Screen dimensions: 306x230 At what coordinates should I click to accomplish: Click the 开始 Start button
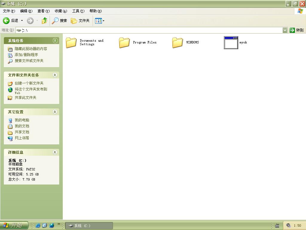14,225
